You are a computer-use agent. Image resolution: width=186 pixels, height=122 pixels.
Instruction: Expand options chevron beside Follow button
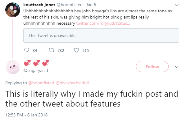(x=177, y=67)
